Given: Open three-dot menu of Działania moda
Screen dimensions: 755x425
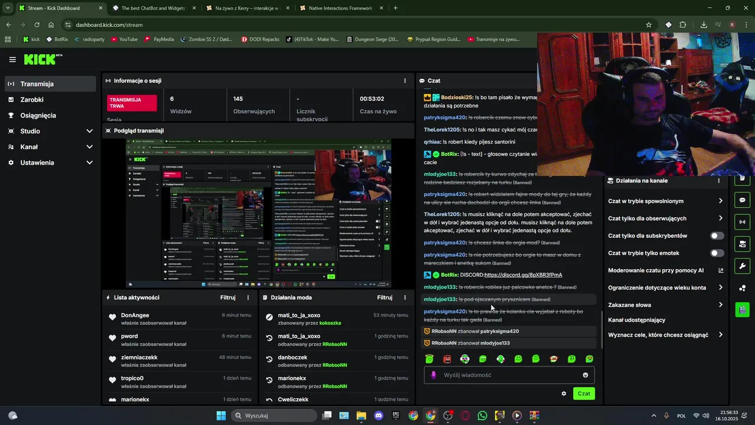Looking at the screenshot, I should coord(405,297).
